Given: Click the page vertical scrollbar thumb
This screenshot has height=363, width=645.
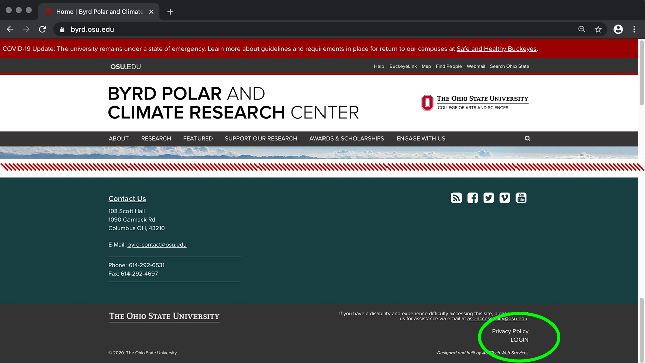Looking at the screenshot, I should [x=641, y=73].
